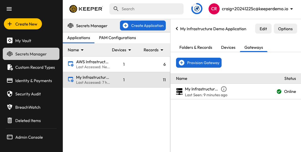Open BreachWatch from the sidebar
The image size is (301, 152).
click(28, 107)
